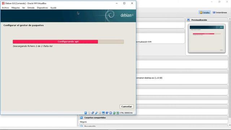Image resolution: width=231 pixels, height=130 pixels.
Task: Click the 'virtualización KVM' text in Manager
Action: tap(144, 42)
